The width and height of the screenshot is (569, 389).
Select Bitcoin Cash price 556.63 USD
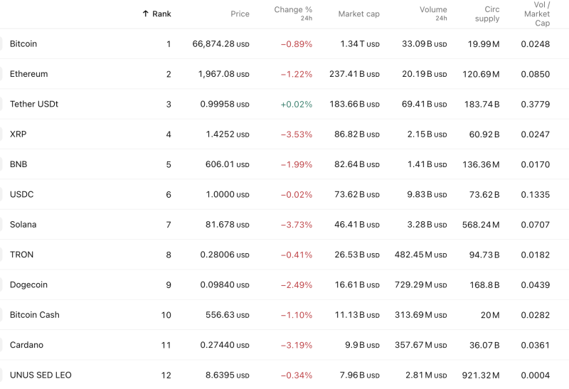(x=227, y=315)
